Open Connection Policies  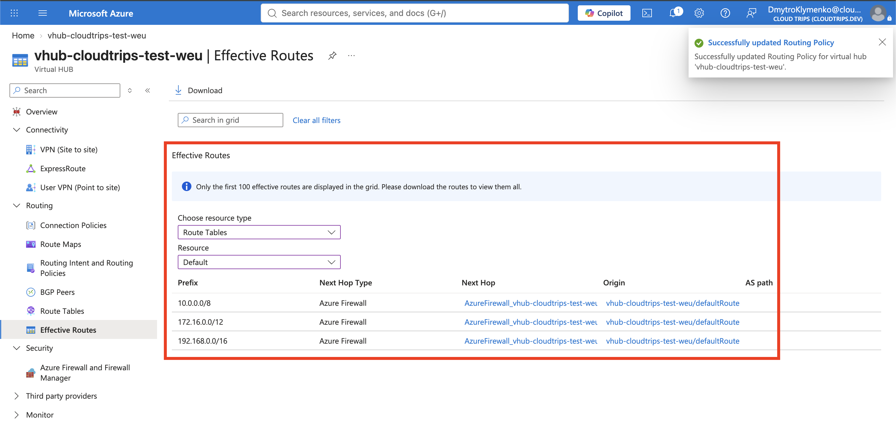coord(73,225)
